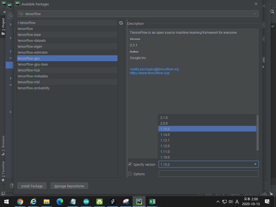276x207 pixels.
Task: Select r-tensorflow package
Action: click(x=67, y=23)
